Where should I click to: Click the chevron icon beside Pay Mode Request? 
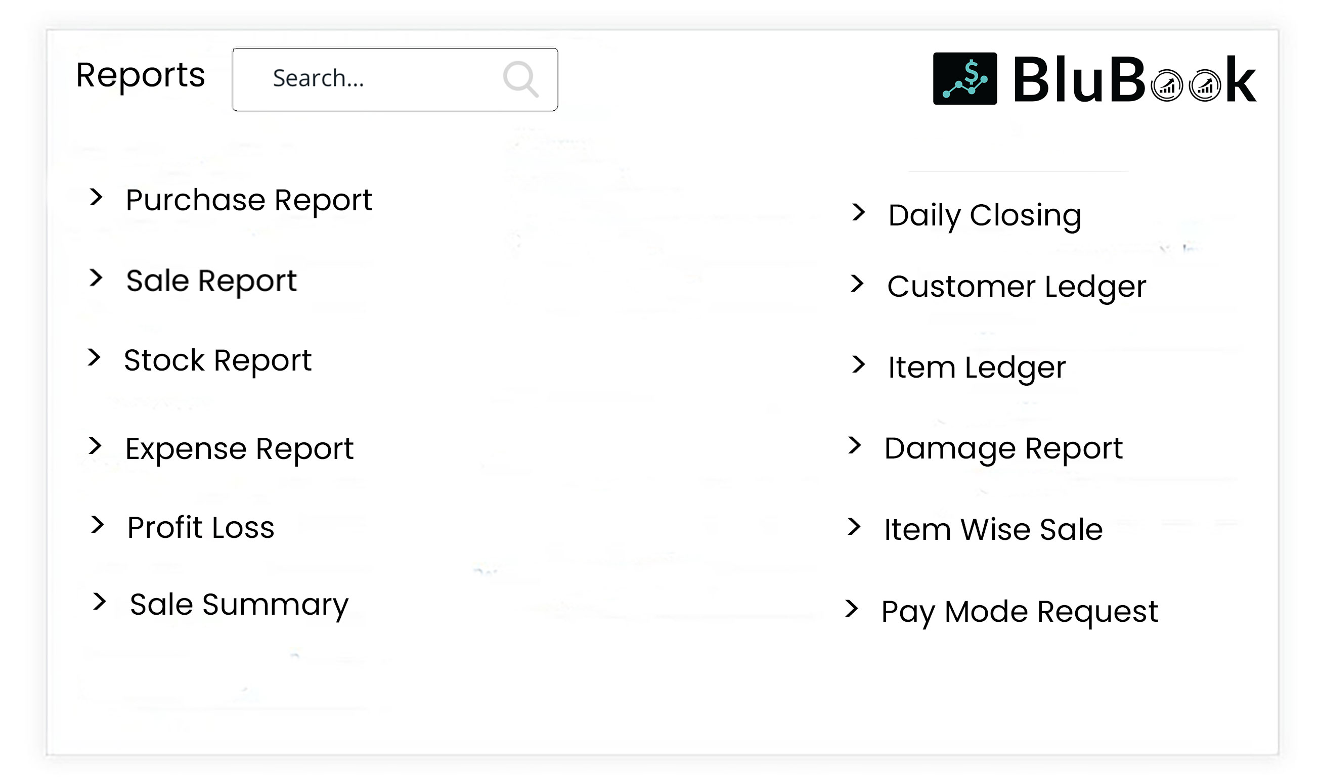coord(853,609)
